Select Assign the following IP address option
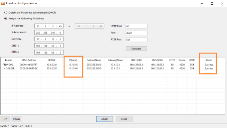 (x=6, y=18)
